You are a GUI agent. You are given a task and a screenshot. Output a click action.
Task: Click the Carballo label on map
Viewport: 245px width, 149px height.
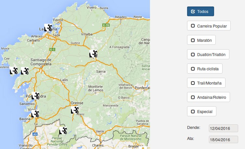click(33, 40)
